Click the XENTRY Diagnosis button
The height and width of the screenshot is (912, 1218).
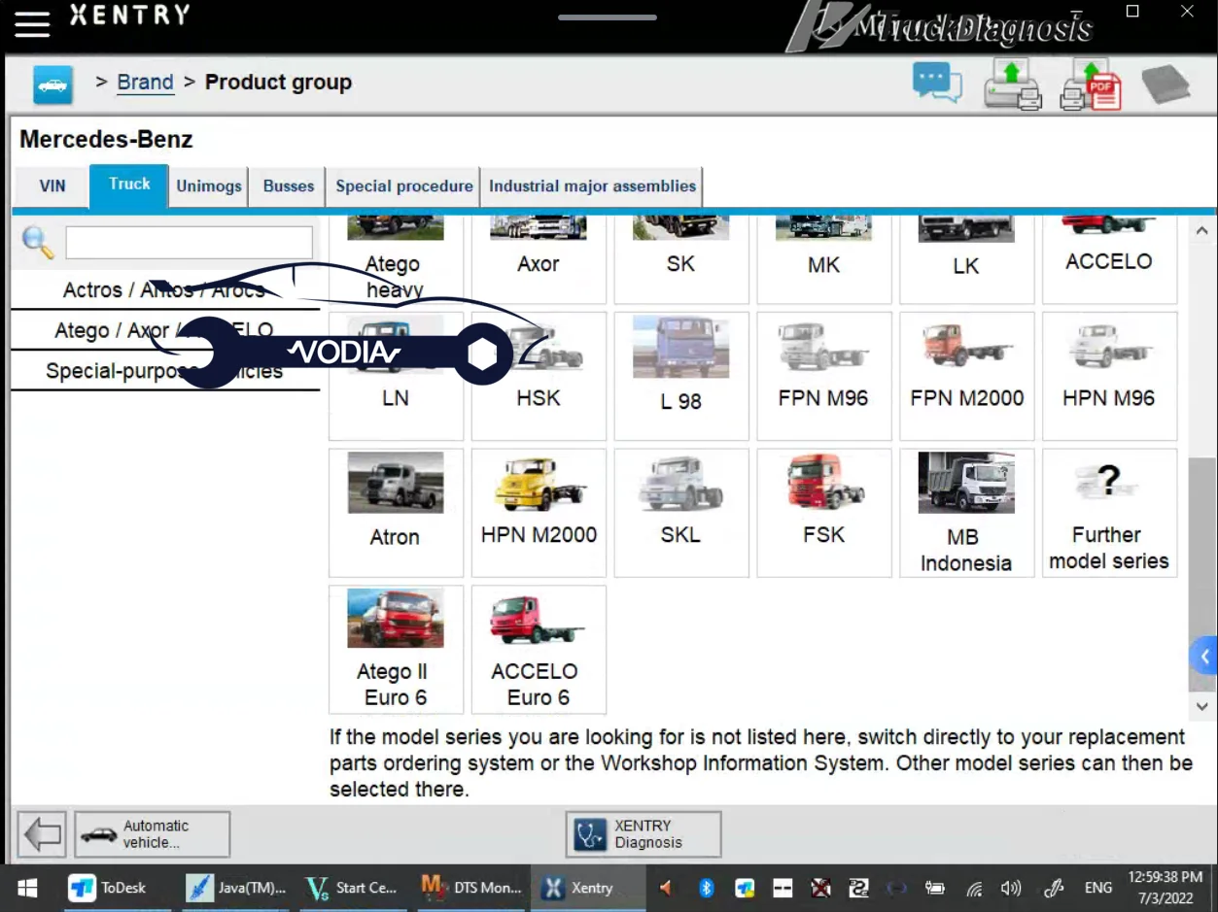click(x=644, y=834)
